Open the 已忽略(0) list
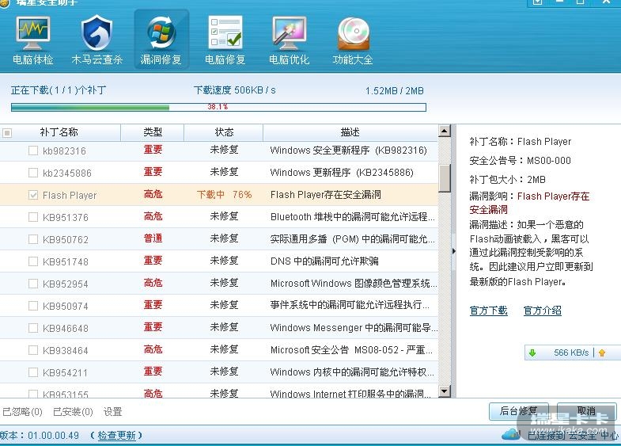Image resolution: width=621 pixels, height=446 pixels. tap(23, 412)
